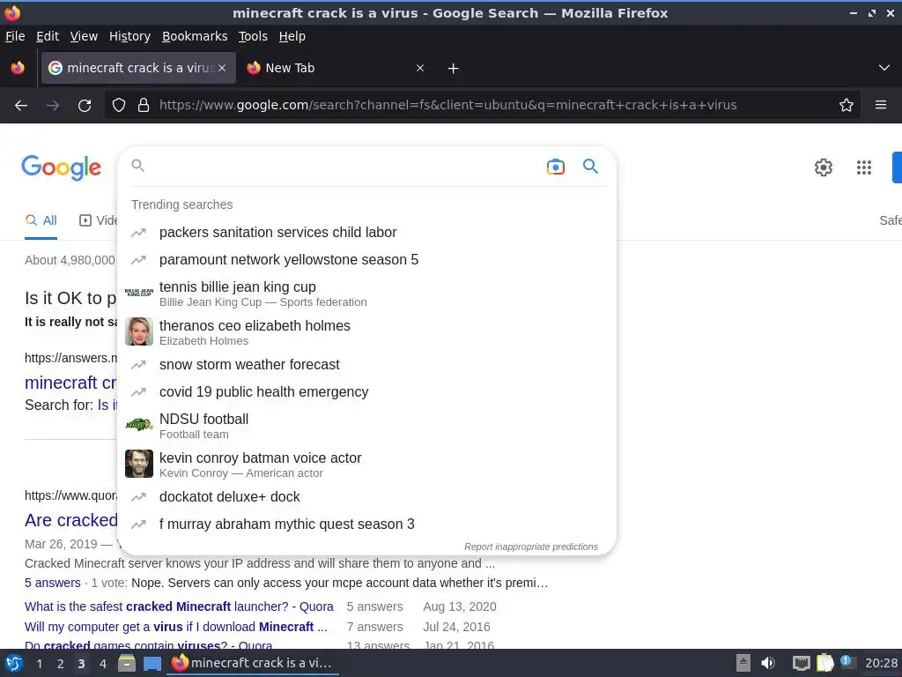
Task: Click the forward navigation arrow
Action: pyautogui.click(x=53, y=106)
